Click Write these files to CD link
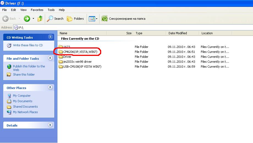This screenshot has height=143, width=253. 28,45
